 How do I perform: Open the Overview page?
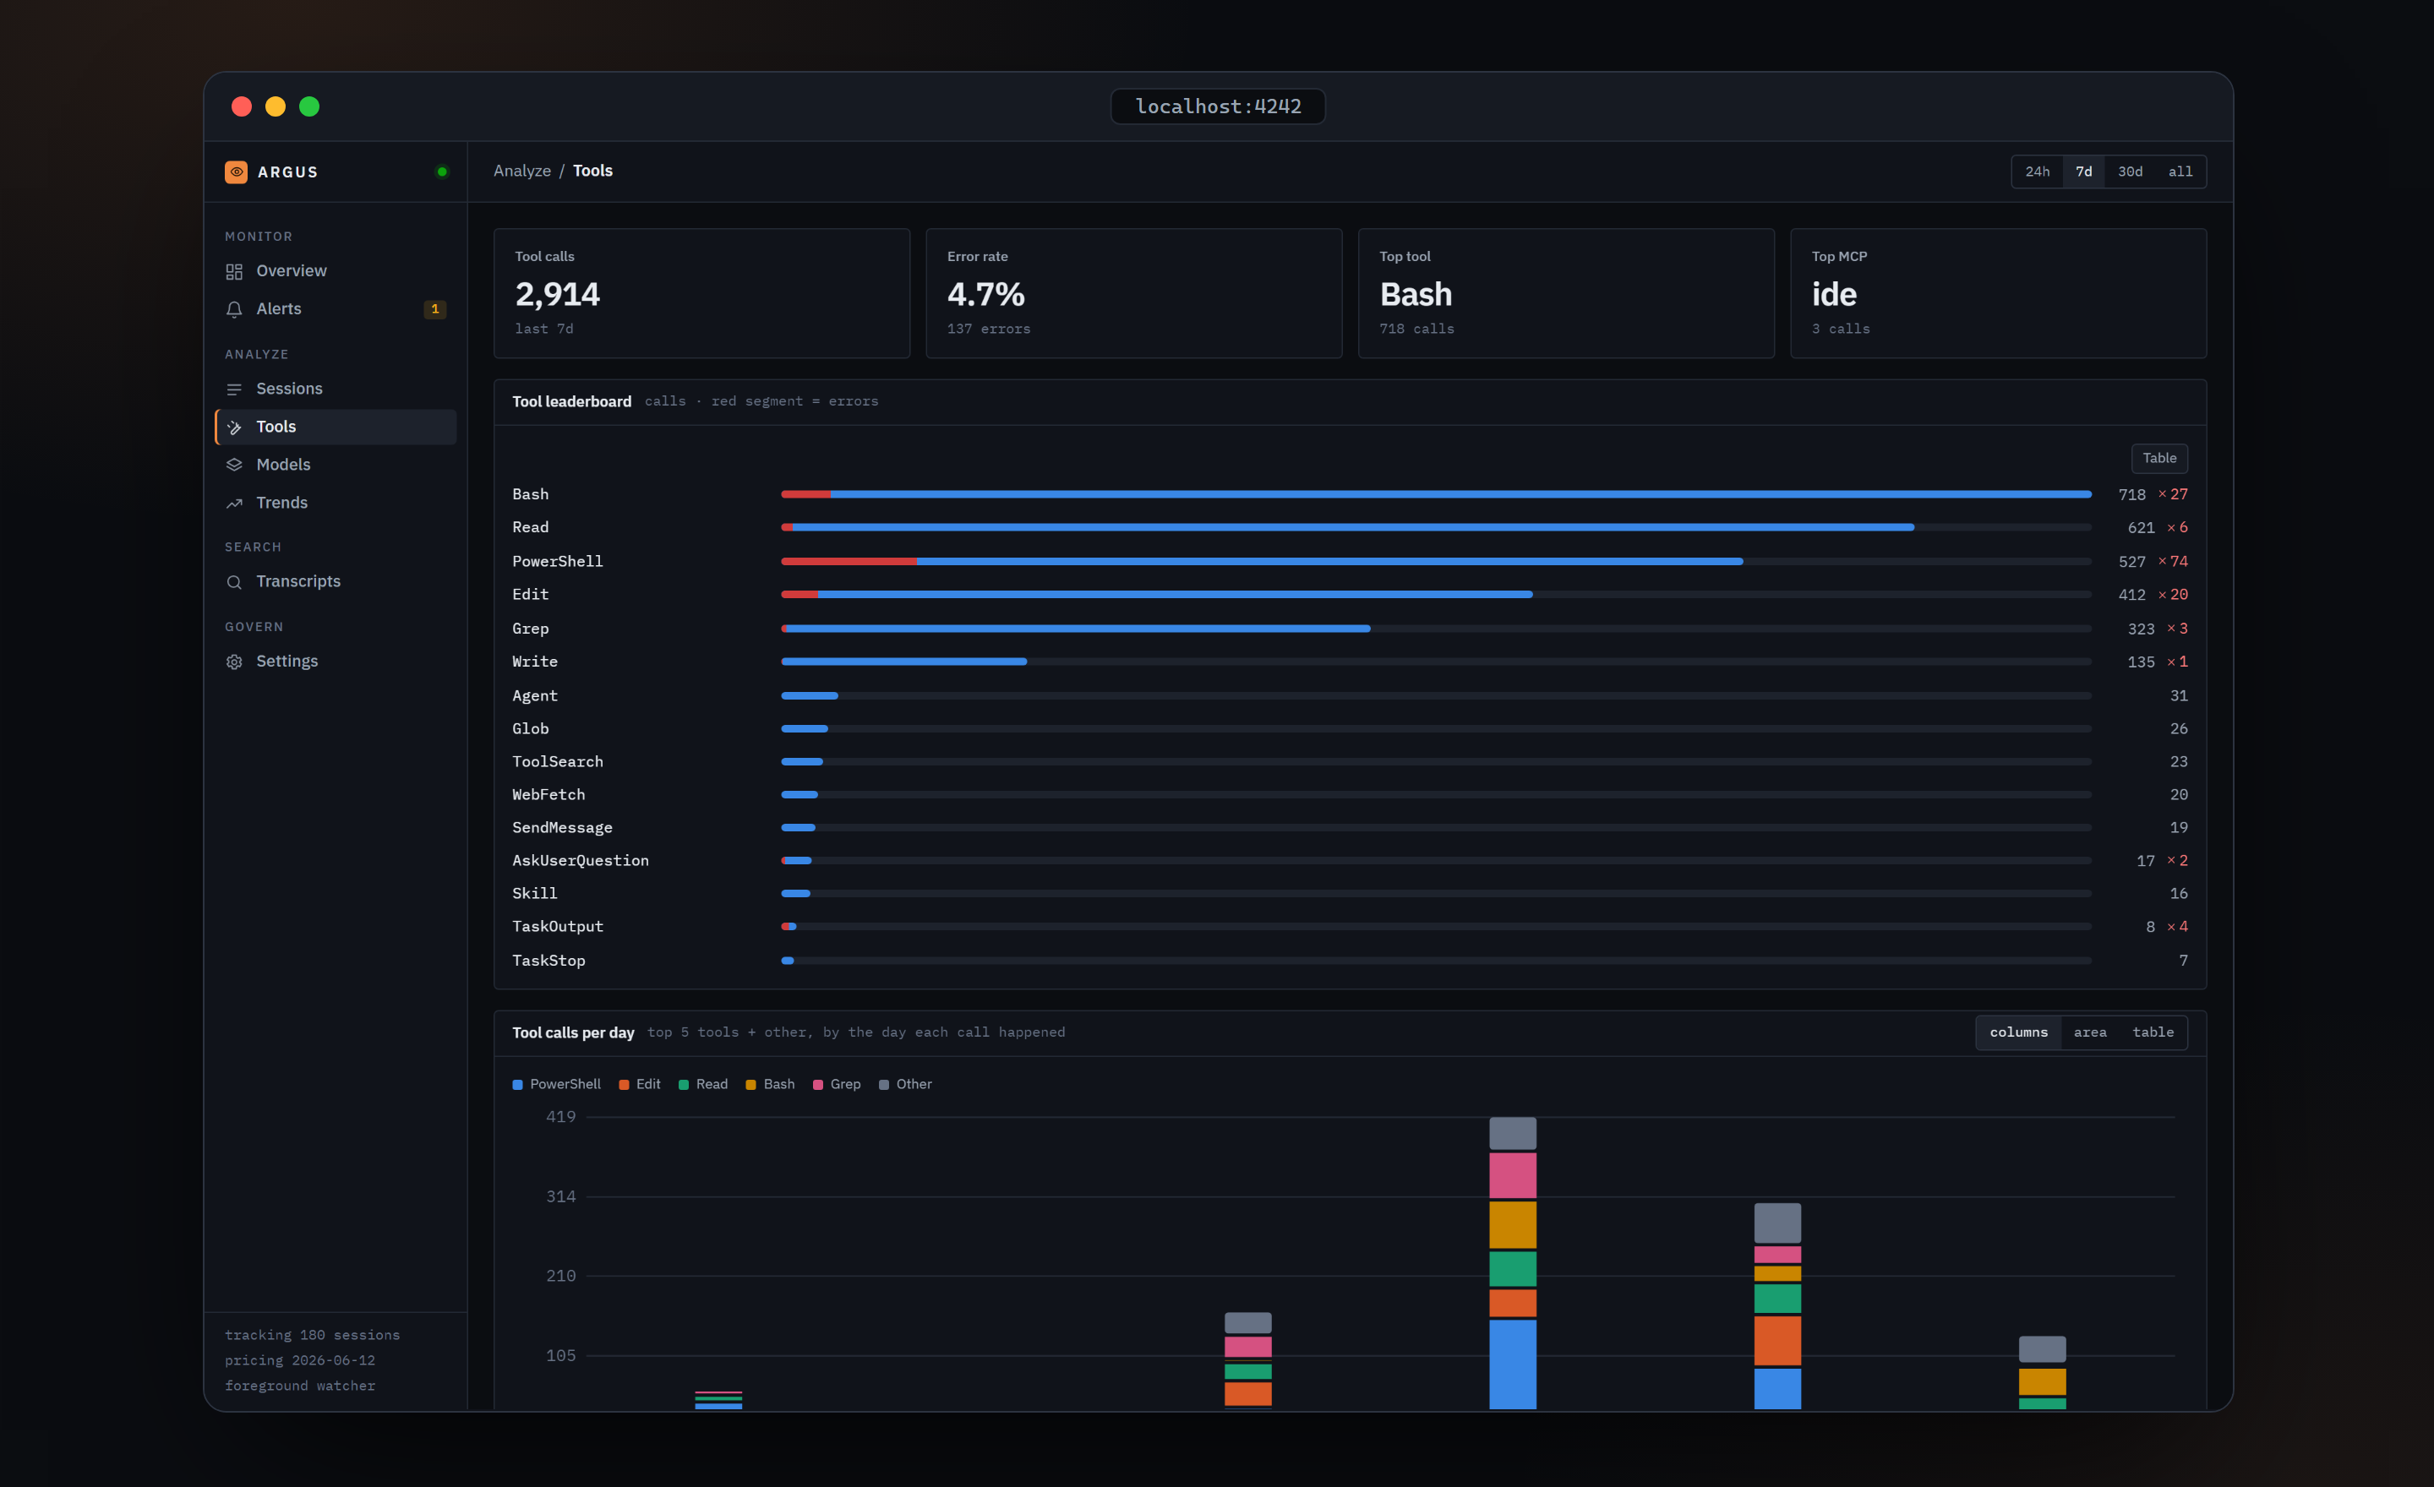coord(336,270)
